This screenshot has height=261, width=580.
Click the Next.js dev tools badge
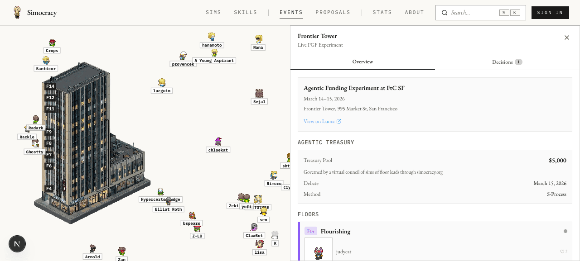(17, 244)
